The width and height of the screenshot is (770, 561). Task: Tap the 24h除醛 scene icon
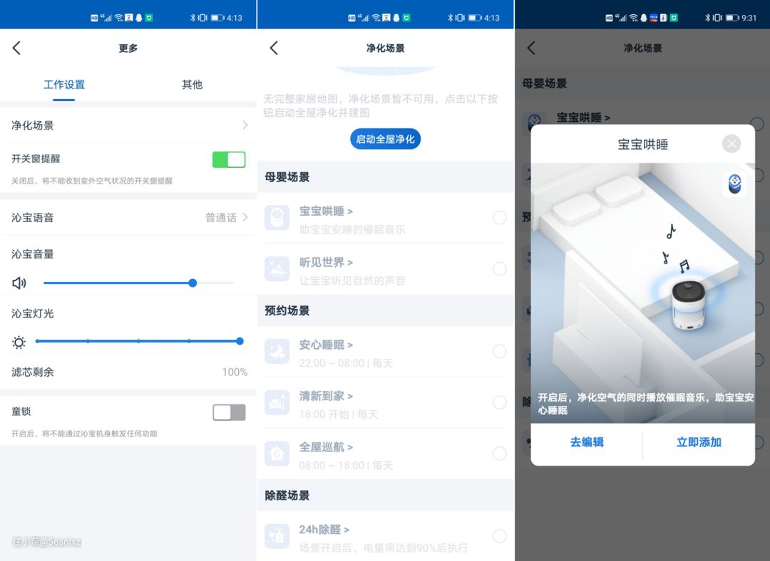click(x=277, y=536)
